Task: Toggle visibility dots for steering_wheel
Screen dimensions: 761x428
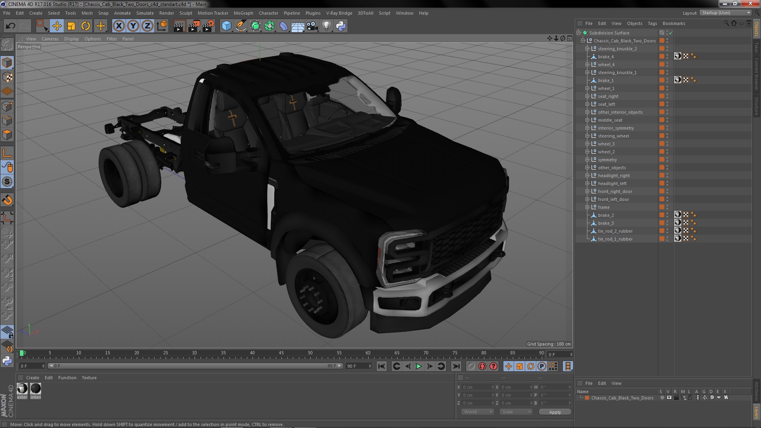Action: (667, 136)
